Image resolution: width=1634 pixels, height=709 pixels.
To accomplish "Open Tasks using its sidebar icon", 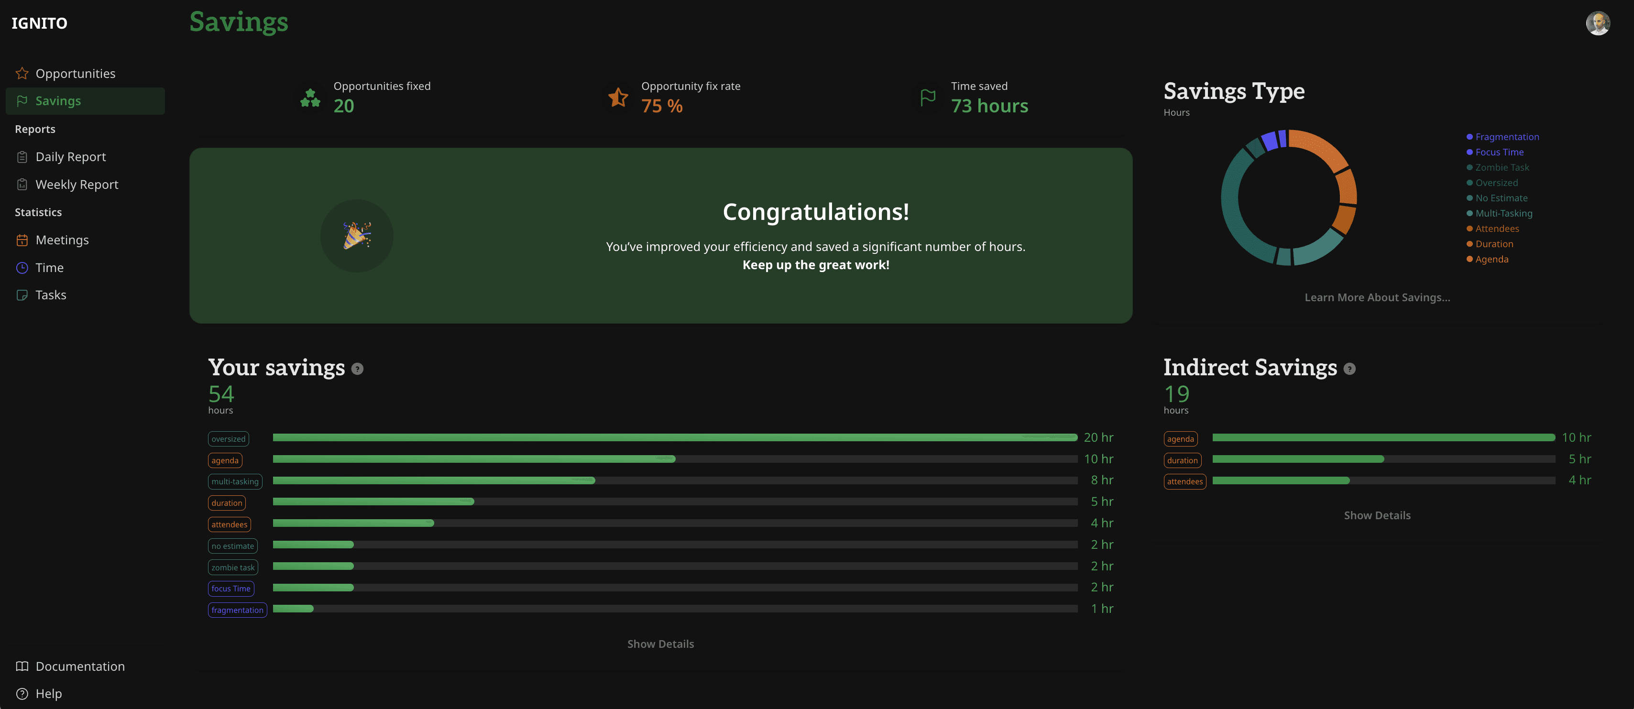I will [22, 294].
